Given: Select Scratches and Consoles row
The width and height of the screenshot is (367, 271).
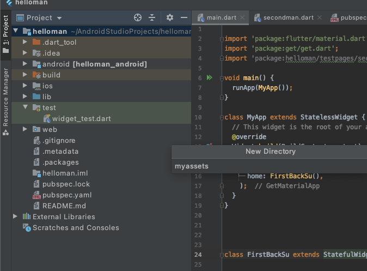Looking at the screenshot, I should pos(101,227).
